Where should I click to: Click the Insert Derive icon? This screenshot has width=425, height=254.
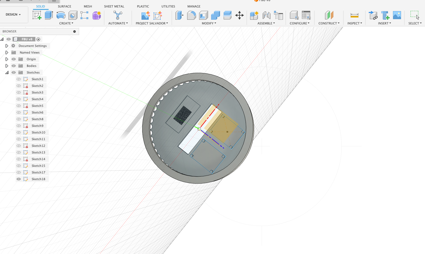tap(373, 15)
